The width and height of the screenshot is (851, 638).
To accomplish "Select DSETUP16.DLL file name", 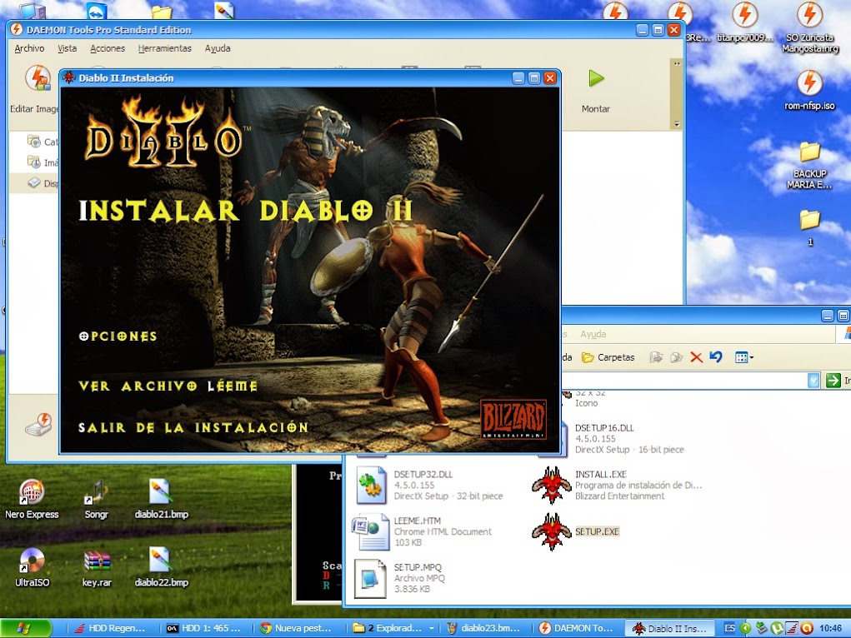I will coord(604,427).
